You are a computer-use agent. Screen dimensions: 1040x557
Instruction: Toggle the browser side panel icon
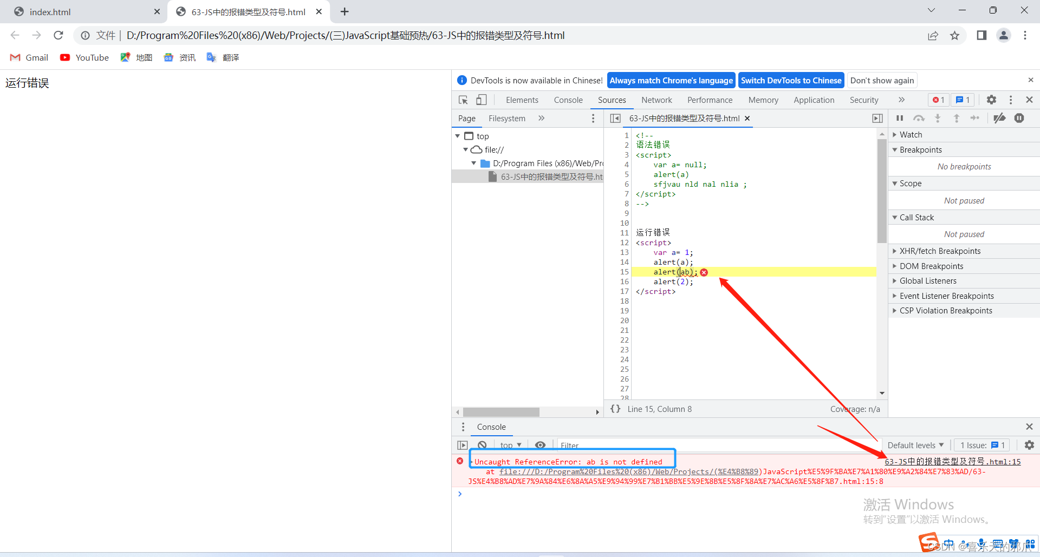click(981, 35)
